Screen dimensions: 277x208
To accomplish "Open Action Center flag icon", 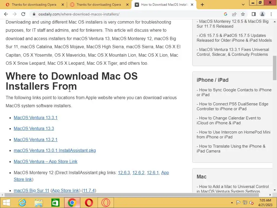I will [238, 203].
